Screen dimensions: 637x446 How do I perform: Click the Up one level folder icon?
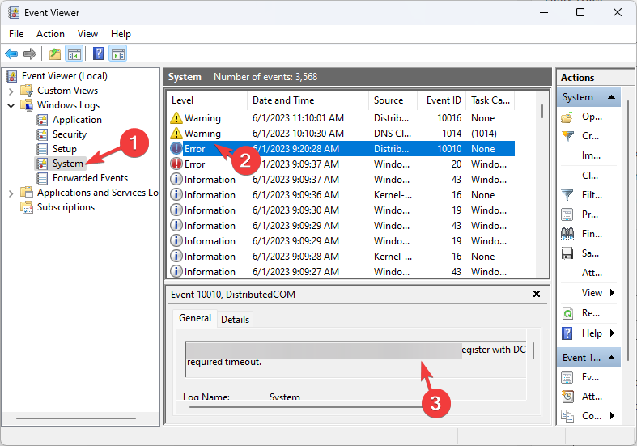point(55,53)
